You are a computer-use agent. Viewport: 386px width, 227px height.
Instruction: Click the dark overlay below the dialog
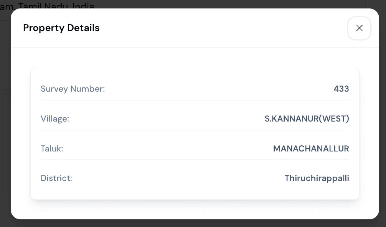[x=192, y=224]
